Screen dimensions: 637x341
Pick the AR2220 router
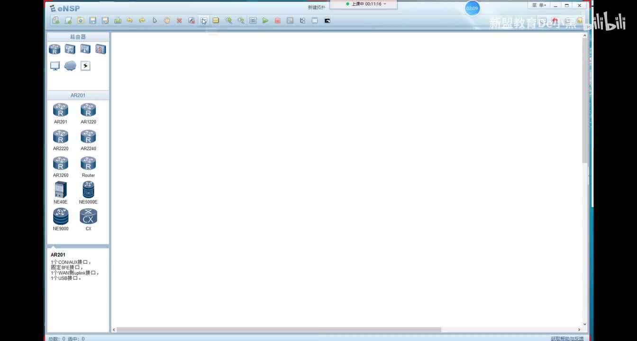[x=61, y=140]
